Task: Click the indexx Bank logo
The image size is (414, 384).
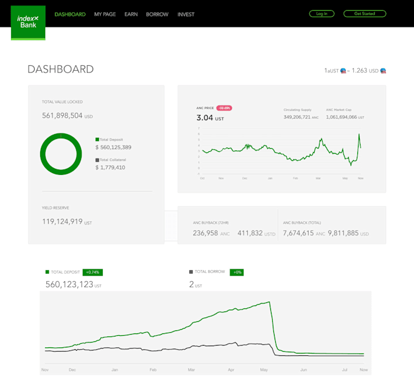Action: coord(28,23)
